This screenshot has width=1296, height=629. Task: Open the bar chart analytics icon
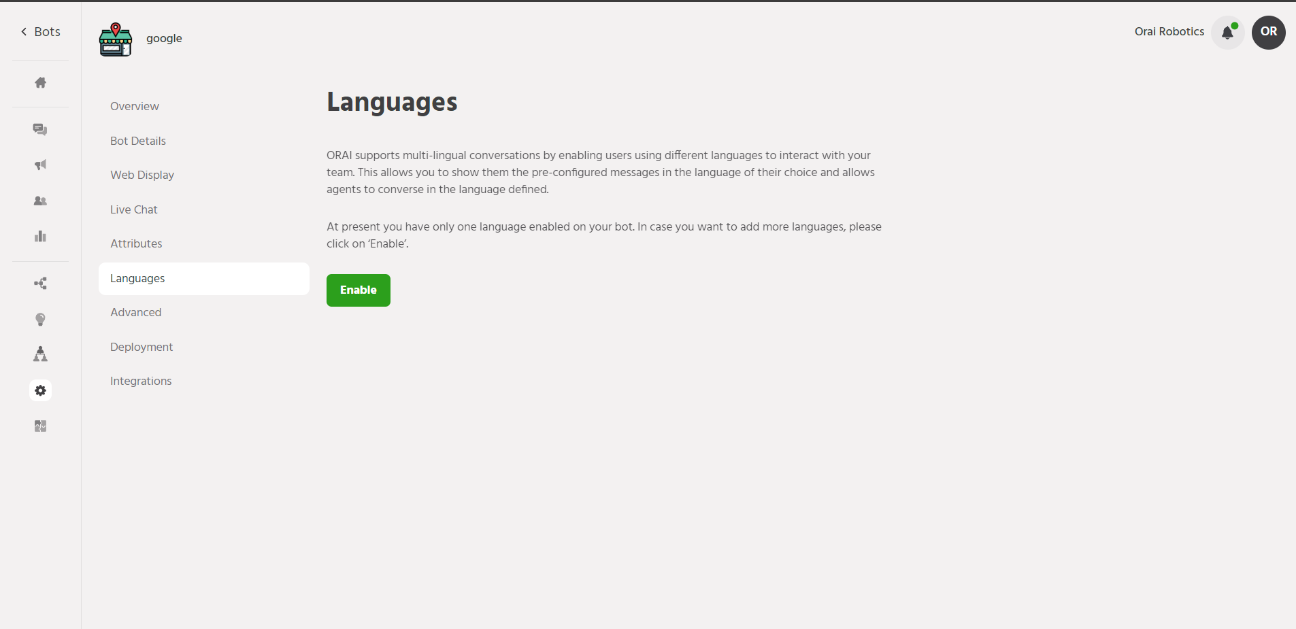(x=40, y=236)
